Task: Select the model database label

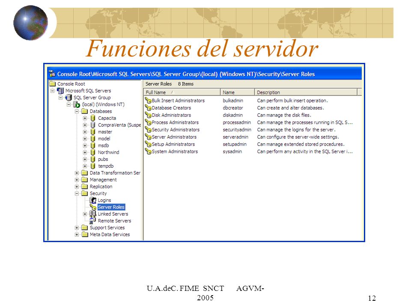Action: pos(104,139)
